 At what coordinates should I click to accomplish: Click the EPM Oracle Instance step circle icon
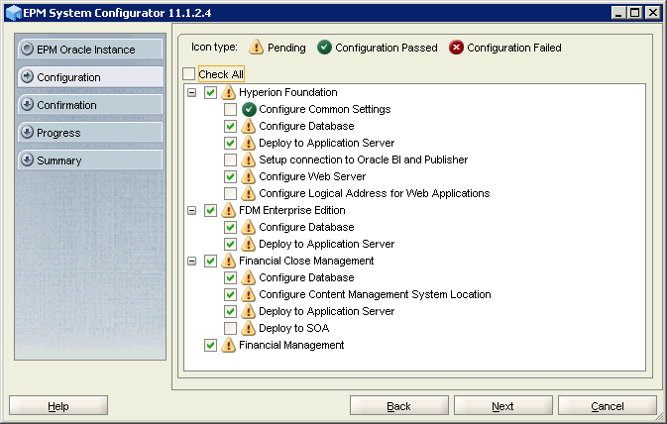(x=27, y=49)
